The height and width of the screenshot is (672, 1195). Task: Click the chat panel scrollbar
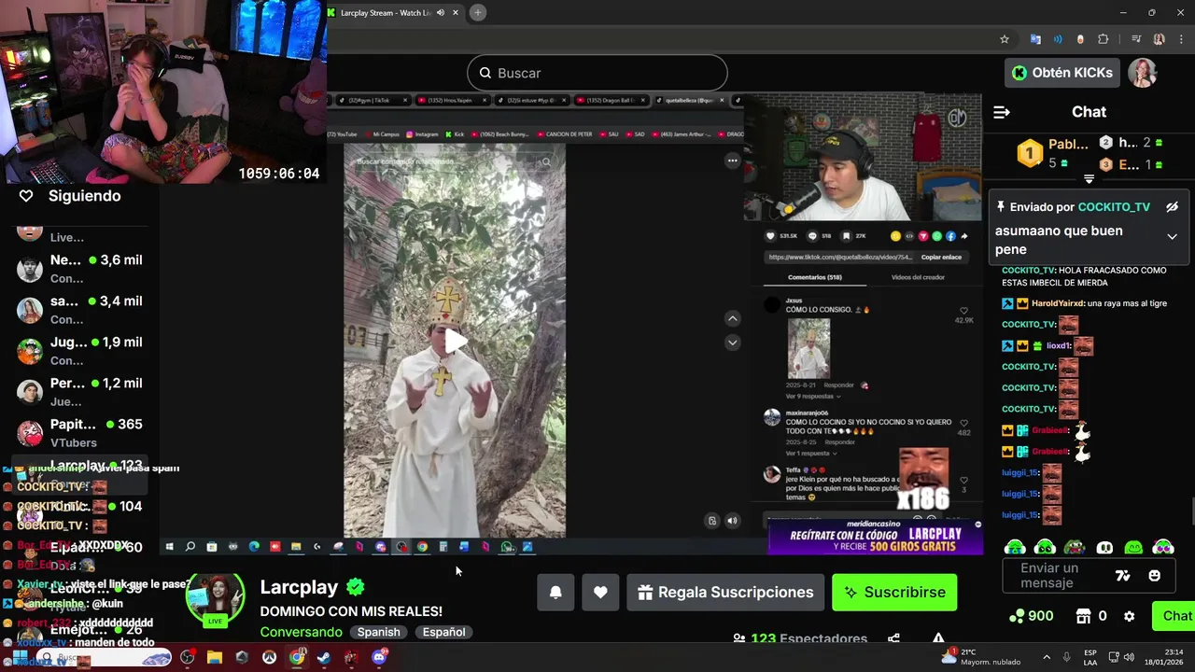click(1192, 512)
